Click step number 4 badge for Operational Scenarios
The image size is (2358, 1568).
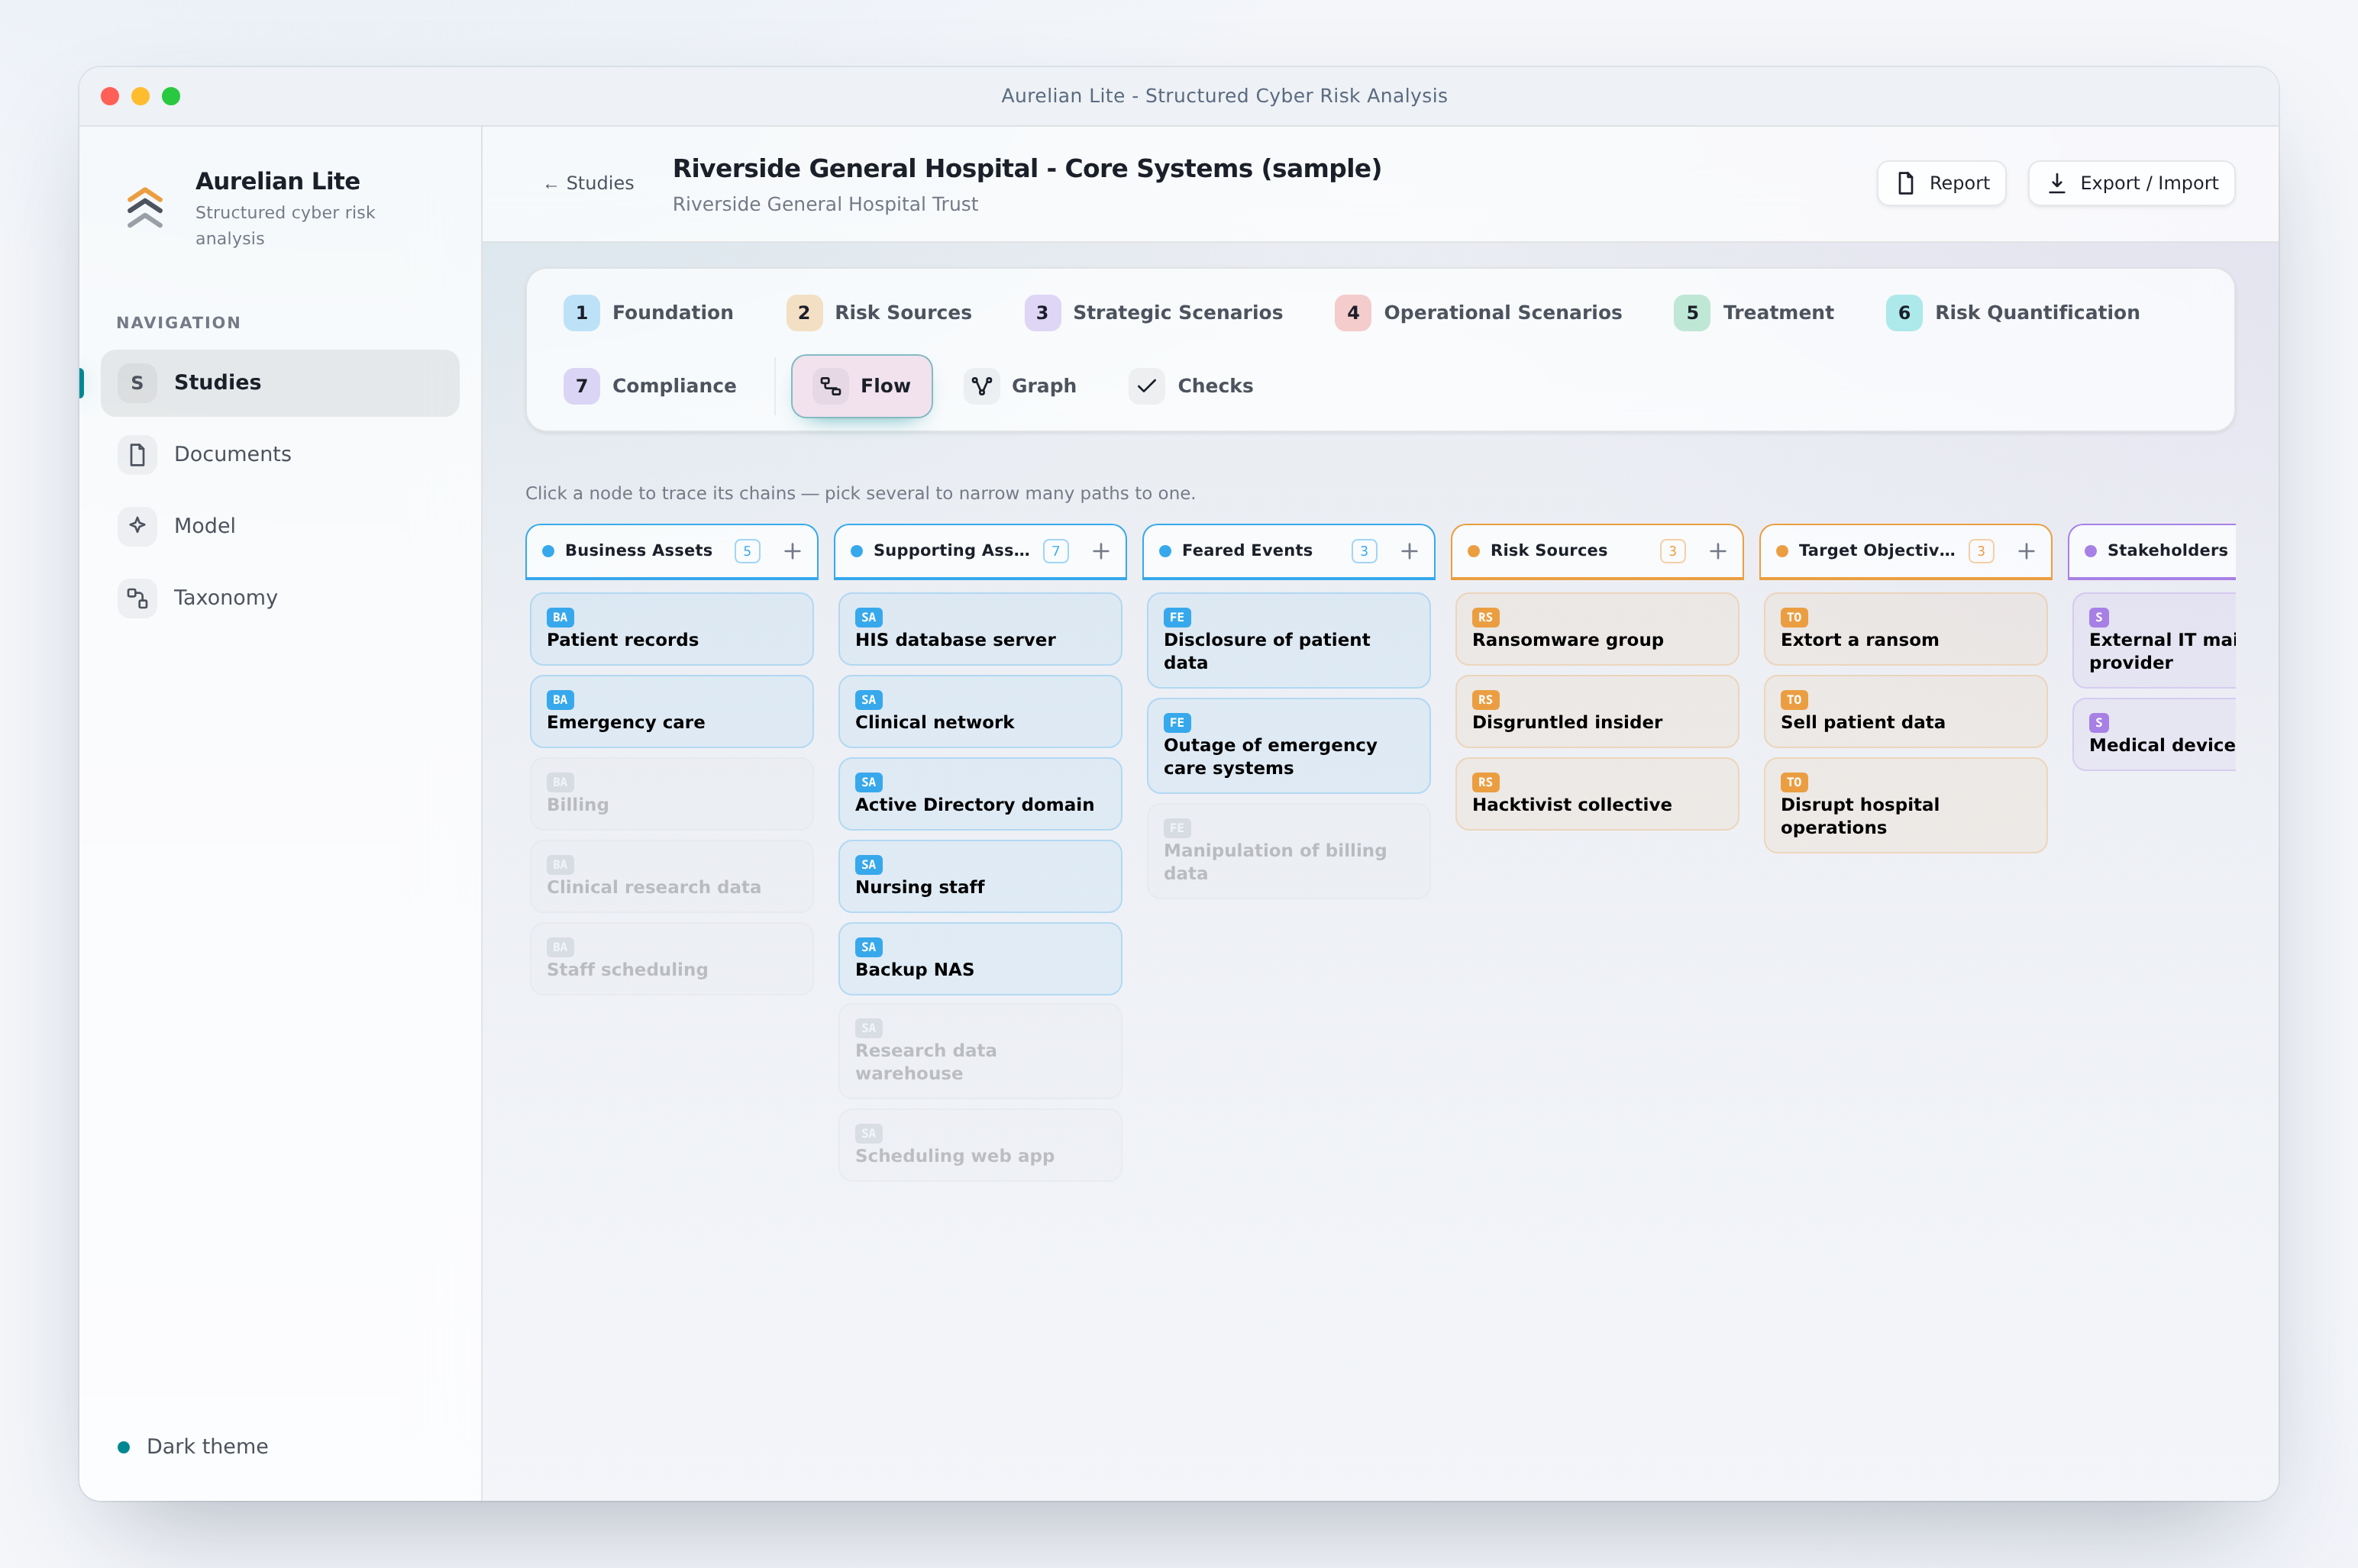[x=1353, y=313]
